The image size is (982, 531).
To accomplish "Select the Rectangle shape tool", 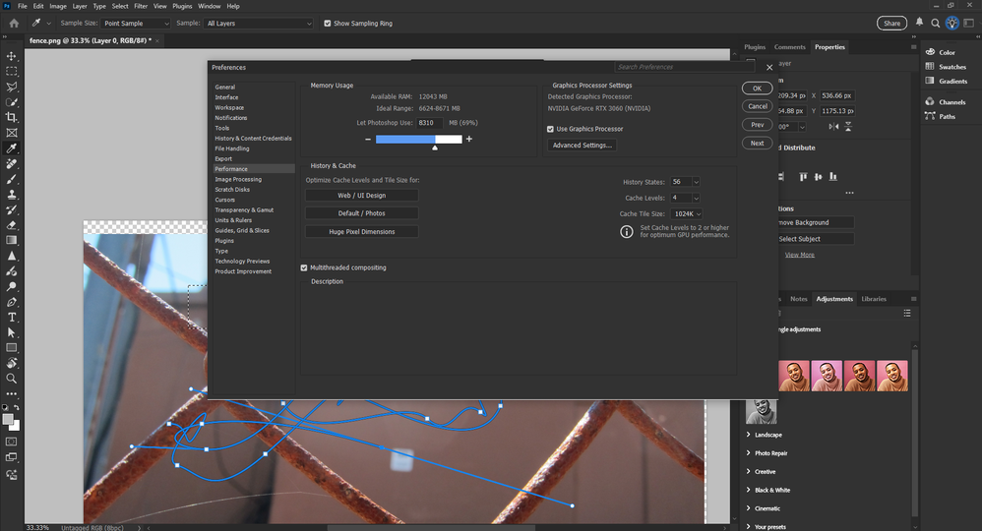I will 11,347.
